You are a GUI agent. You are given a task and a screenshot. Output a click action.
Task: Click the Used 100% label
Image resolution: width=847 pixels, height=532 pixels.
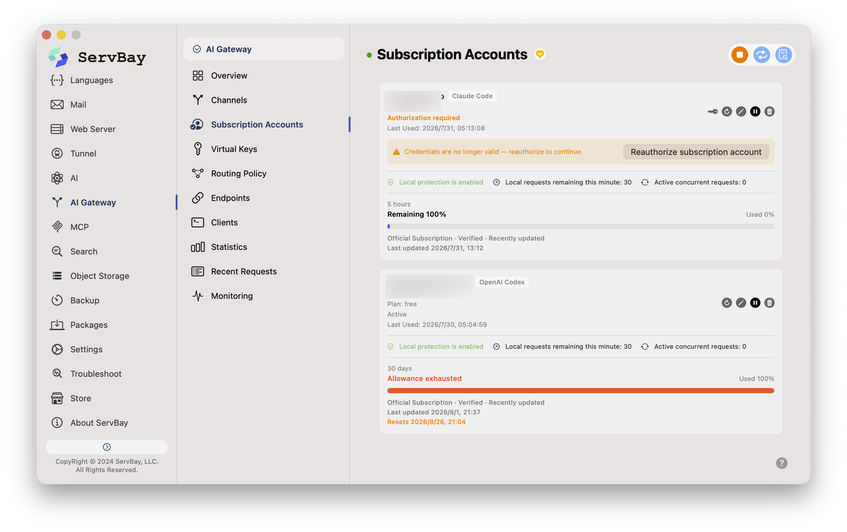pyautogui.click(x=756, y=379)
